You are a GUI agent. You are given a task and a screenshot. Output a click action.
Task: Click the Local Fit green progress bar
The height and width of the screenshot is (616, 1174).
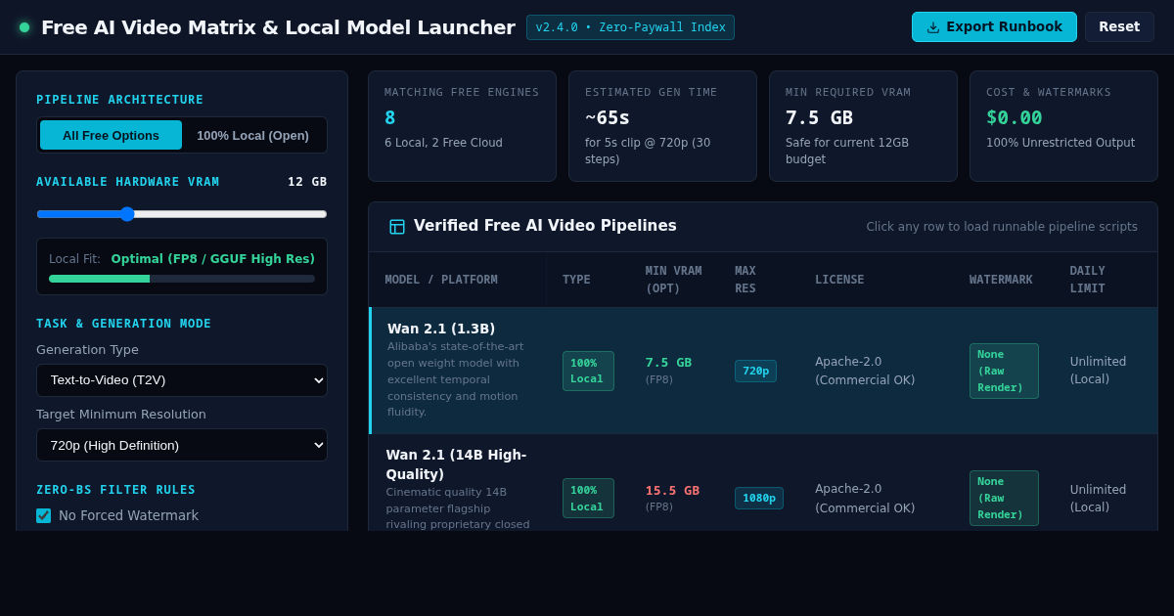pyautogui.click(x=100, y=279)
